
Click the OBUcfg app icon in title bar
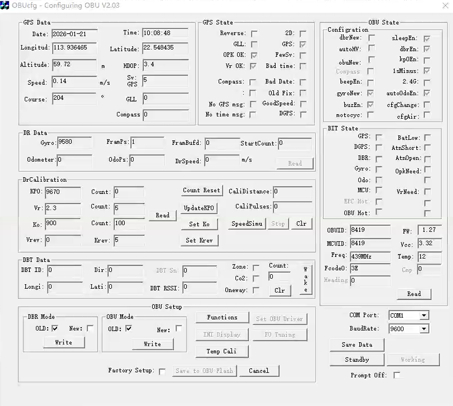[5, 5]
